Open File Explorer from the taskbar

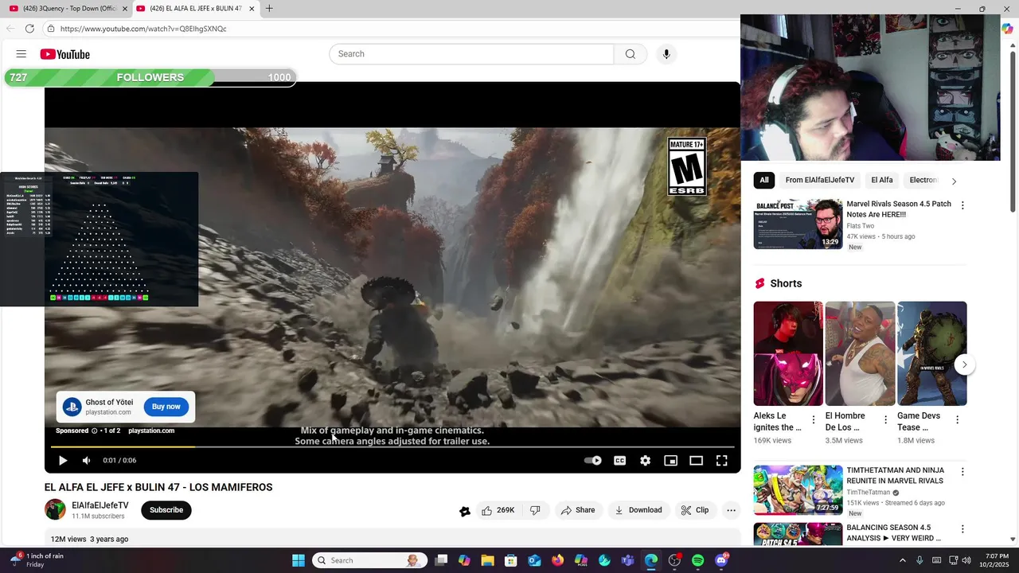[488, 560]
